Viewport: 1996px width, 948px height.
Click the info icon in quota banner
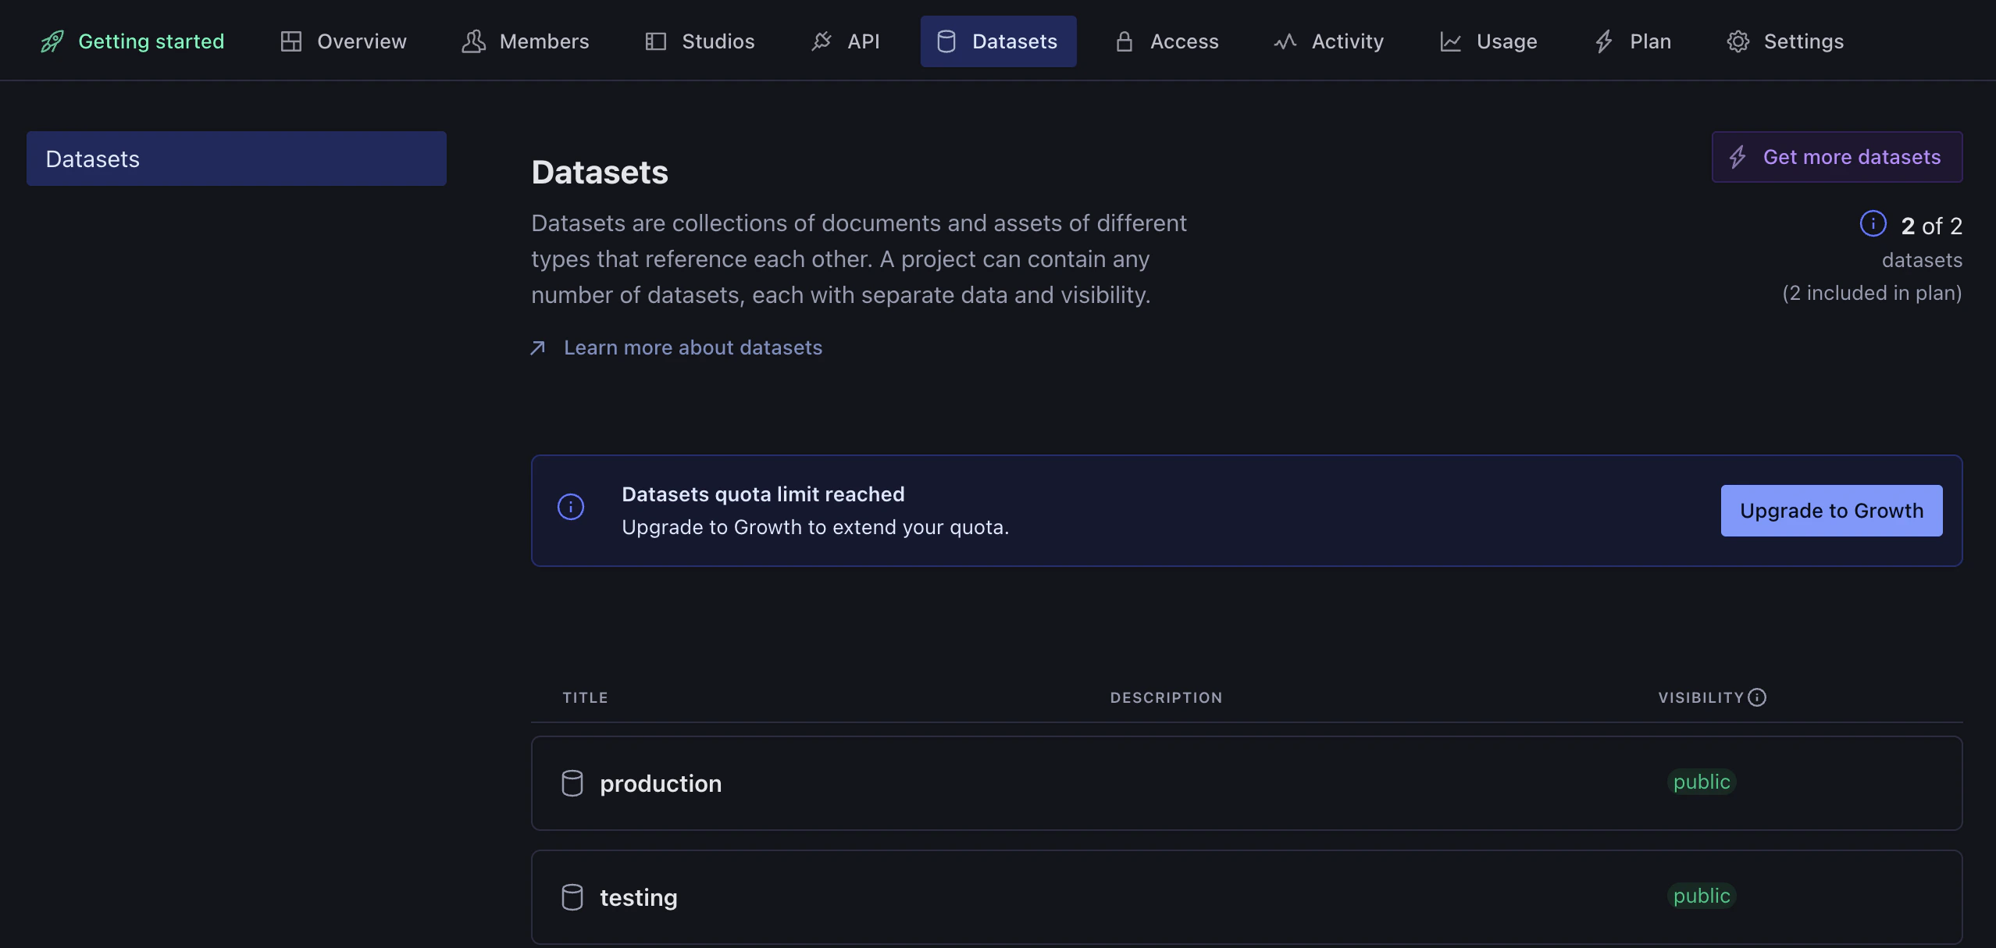pyautogui.click(x=571, y=507)
